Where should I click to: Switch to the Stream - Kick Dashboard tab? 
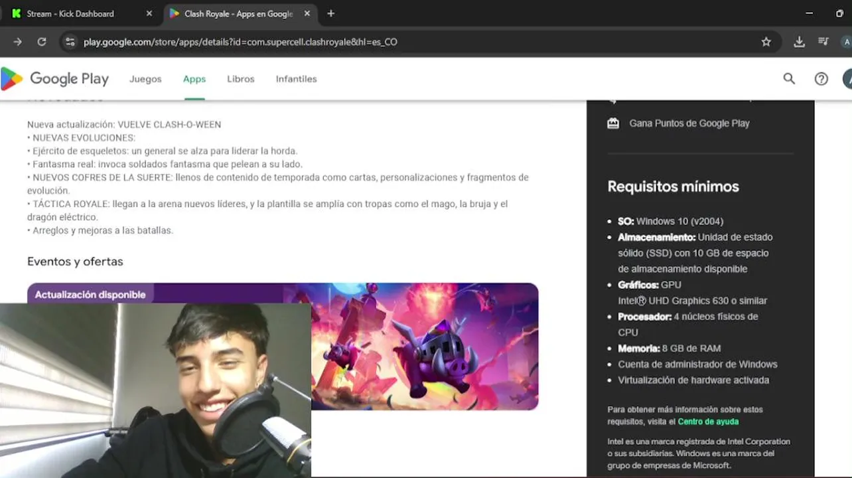[x=82, y=13]
